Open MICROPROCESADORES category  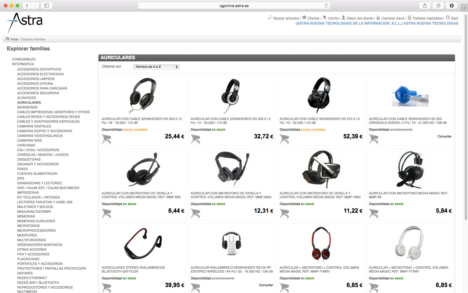36,230
